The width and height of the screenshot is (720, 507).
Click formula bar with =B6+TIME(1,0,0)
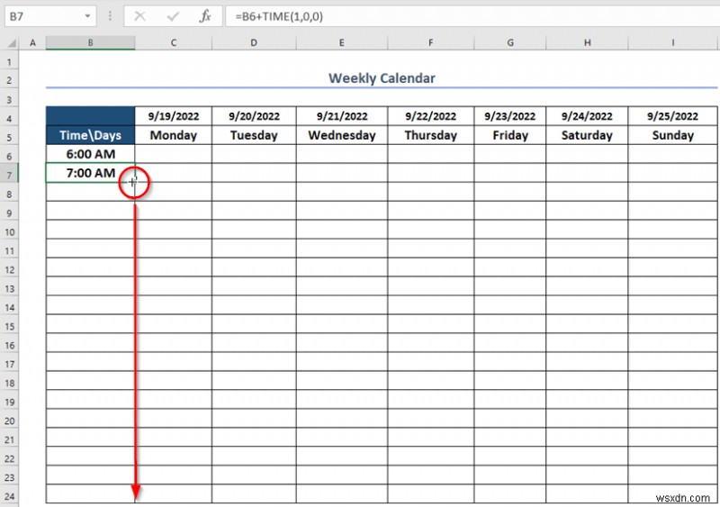click(x=473, y=16)
